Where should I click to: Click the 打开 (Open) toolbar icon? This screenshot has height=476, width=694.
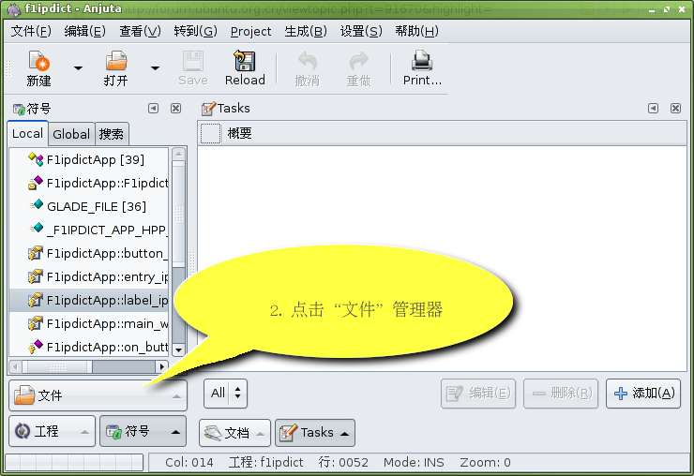(x=116, y=68)
